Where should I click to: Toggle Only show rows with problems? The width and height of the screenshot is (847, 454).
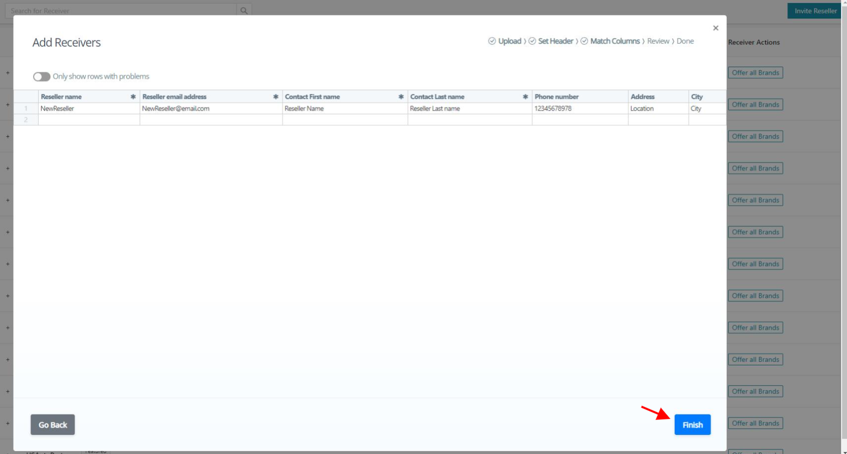coord(42,77)
